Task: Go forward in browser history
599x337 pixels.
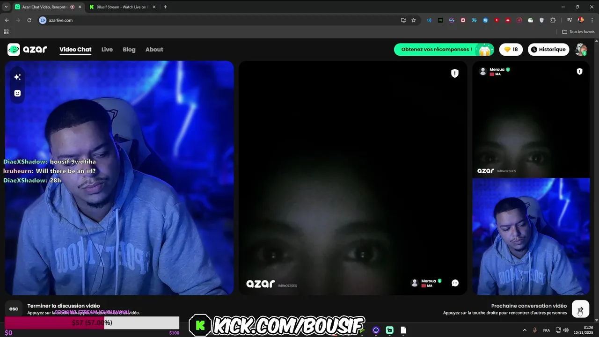Action: click(x=18, y=20)
